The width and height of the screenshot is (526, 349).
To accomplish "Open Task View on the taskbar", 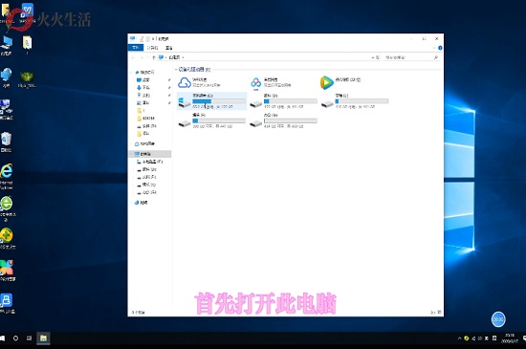I will [x=30, y=338].
